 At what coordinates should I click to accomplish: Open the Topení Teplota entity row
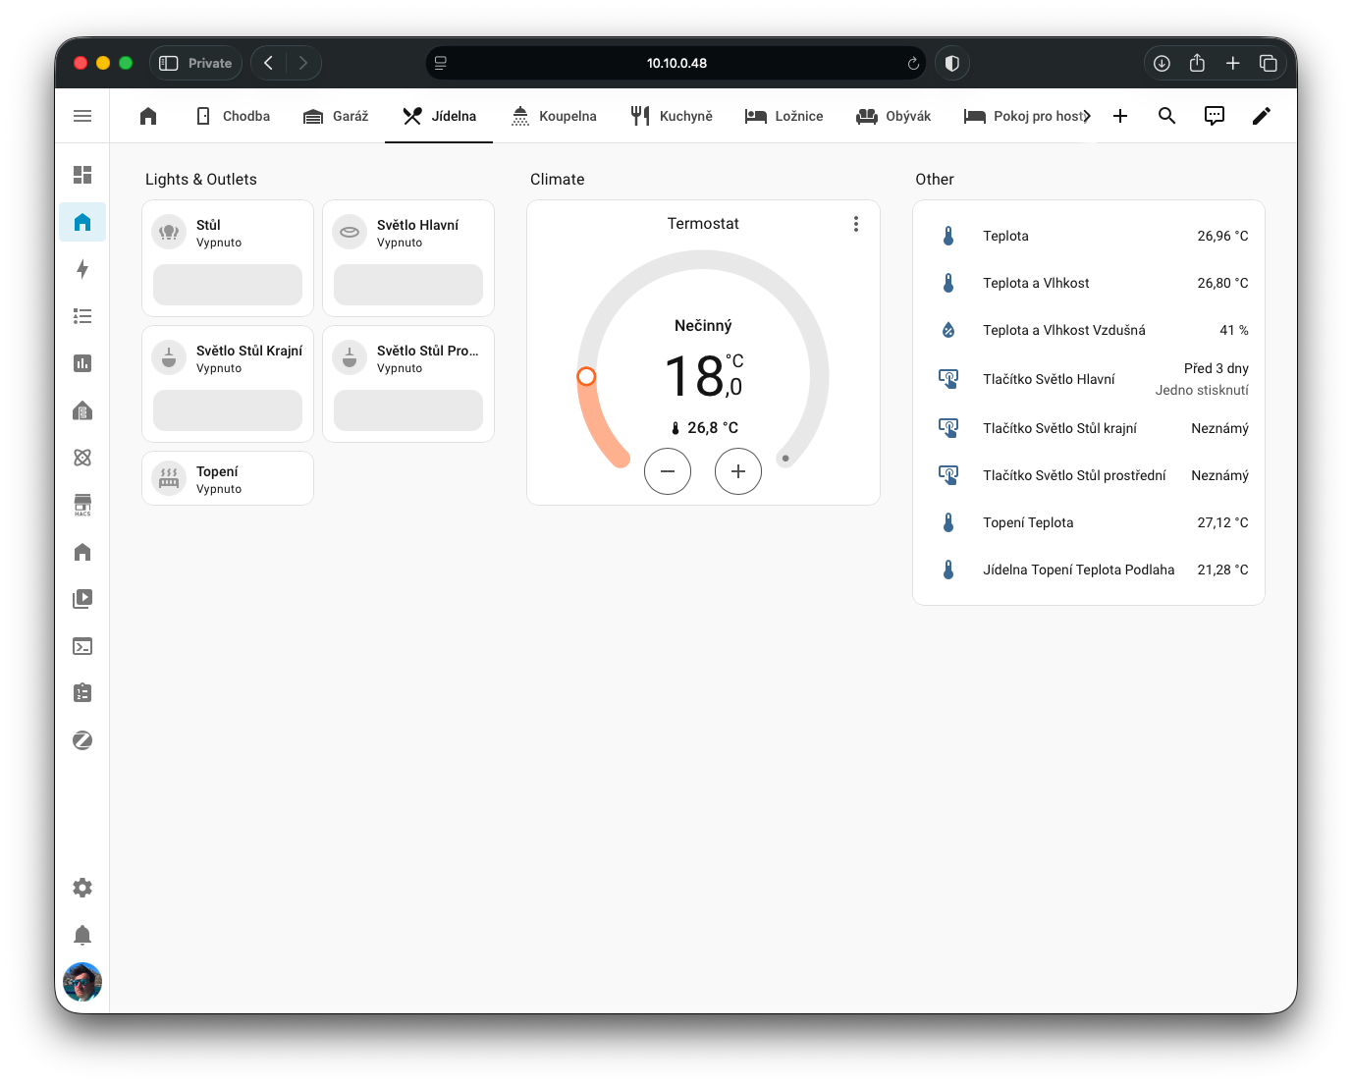[x=1089, y=522]
